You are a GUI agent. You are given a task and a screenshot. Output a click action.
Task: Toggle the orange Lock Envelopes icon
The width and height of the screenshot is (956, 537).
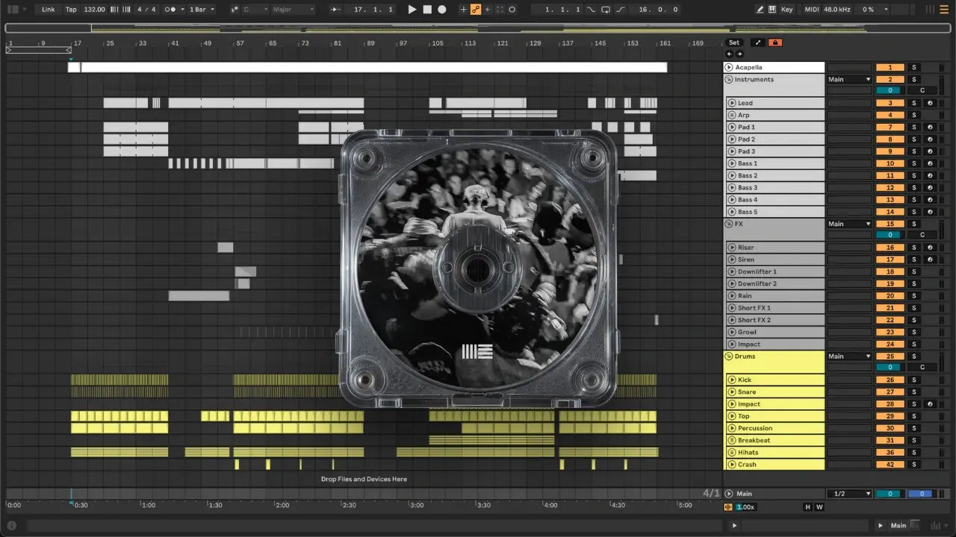click(775, 43)
